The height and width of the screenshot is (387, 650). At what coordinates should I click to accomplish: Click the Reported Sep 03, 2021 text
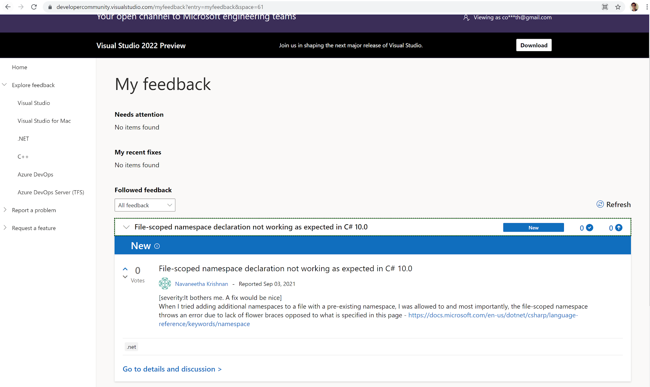tap(267, 284)
